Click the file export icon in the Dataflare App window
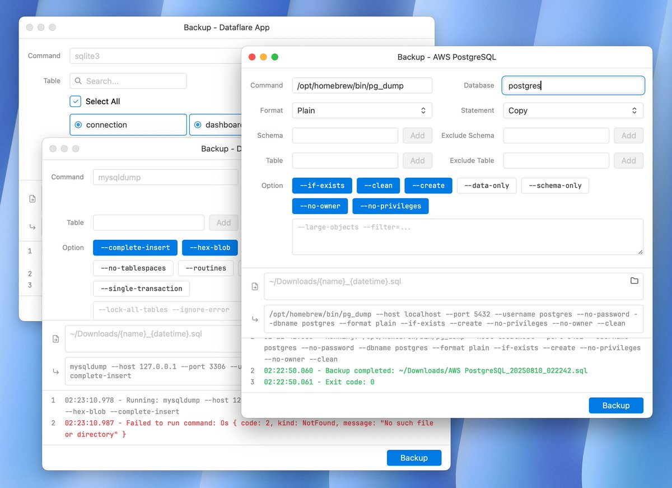Image resolution: width=672 pixels, height=488 pixels. 32,198
